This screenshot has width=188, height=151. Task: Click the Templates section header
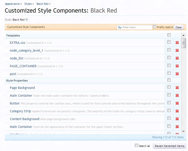(13, 35)
